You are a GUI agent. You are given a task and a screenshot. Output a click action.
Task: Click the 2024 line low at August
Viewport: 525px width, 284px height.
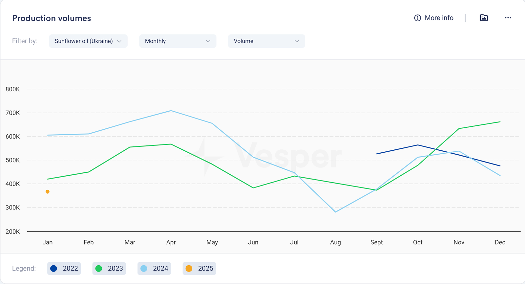click(335, 212)
